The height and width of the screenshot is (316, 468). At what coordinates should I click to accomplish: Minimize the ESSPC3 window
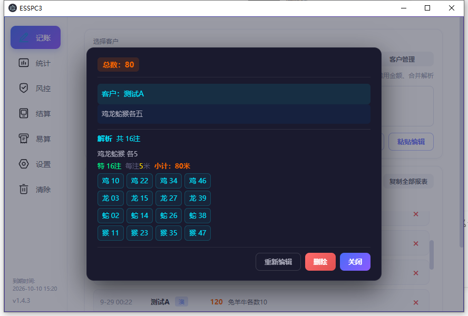(x=404, y=8)
